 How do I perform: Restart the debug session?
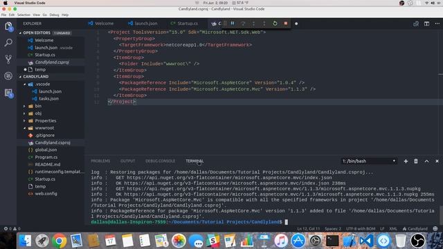pos(275,24)
